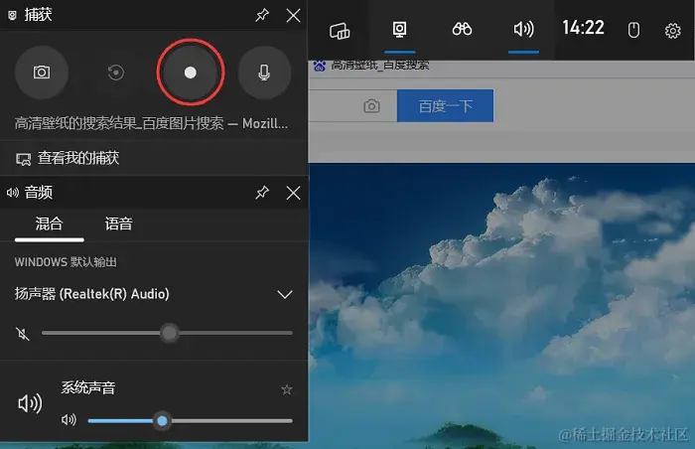Click the WINDOWS 默认输出 label
The width and height of the screenshot is (695, 449).
[66, 262]
